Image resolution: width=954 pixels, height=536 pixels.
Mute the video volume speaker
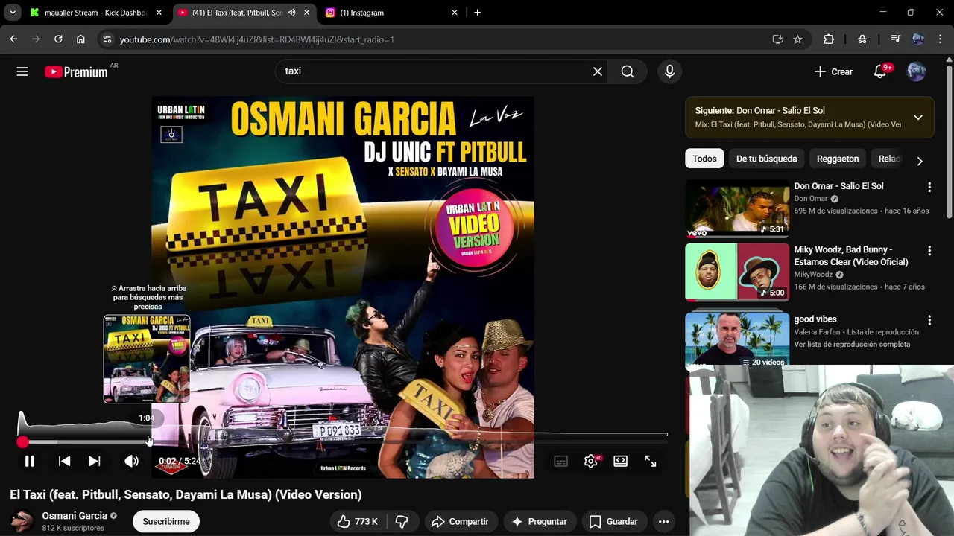131,462
